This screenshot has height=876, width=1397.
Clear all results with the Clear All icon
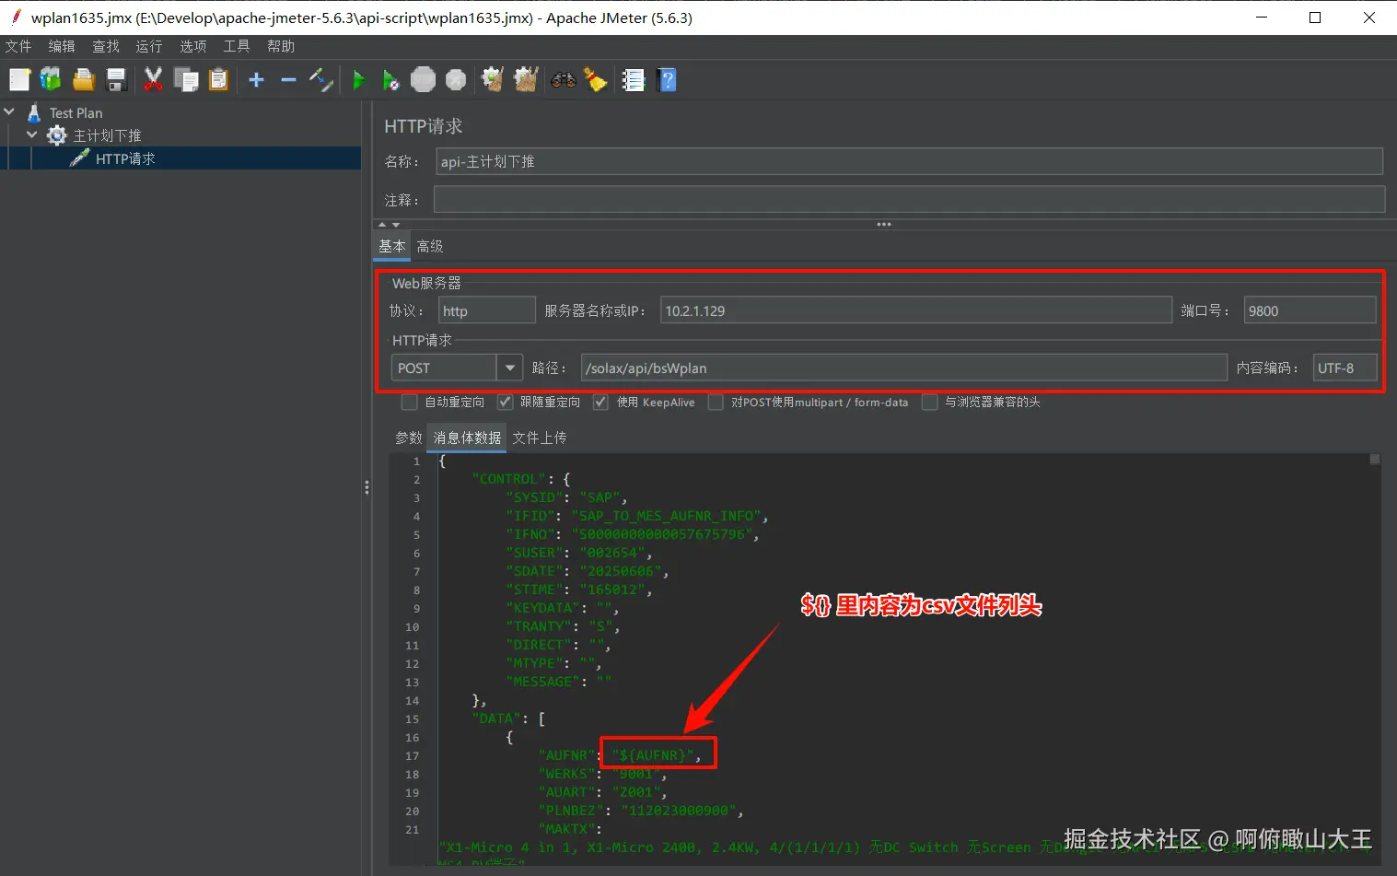pyautogui.click(x=526, y=80)
